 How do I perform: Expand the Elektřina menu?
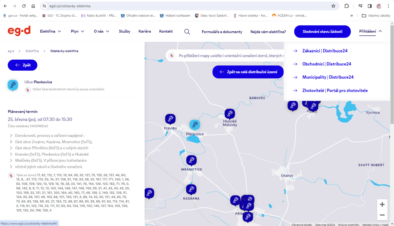50,31
